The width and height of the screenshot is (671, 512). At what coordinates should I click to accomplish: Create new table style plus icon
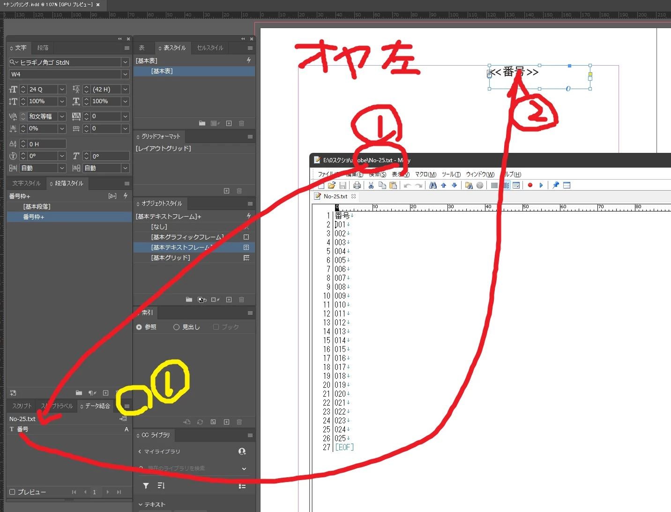pyautogui.click(x=229, y=123)
